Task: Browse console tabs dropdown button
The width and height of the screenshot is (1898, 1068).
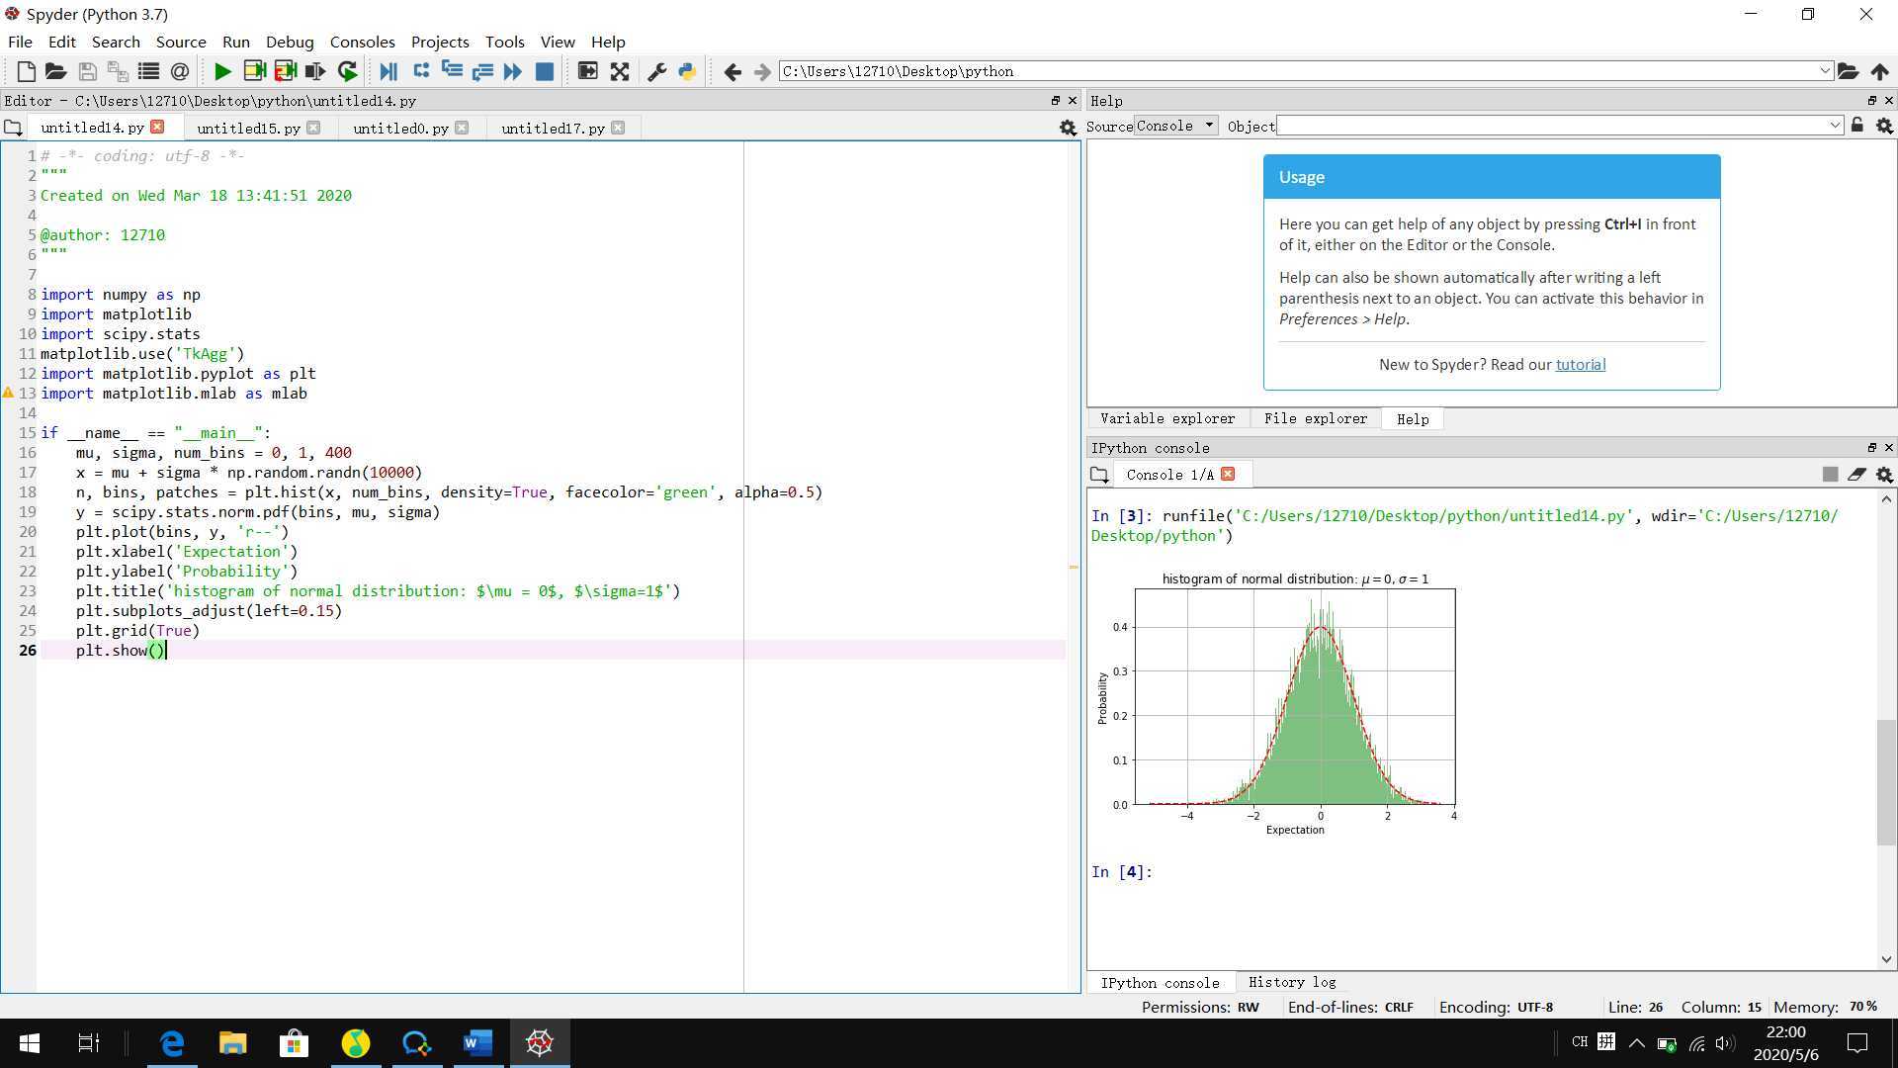Action: [1099, 475]
